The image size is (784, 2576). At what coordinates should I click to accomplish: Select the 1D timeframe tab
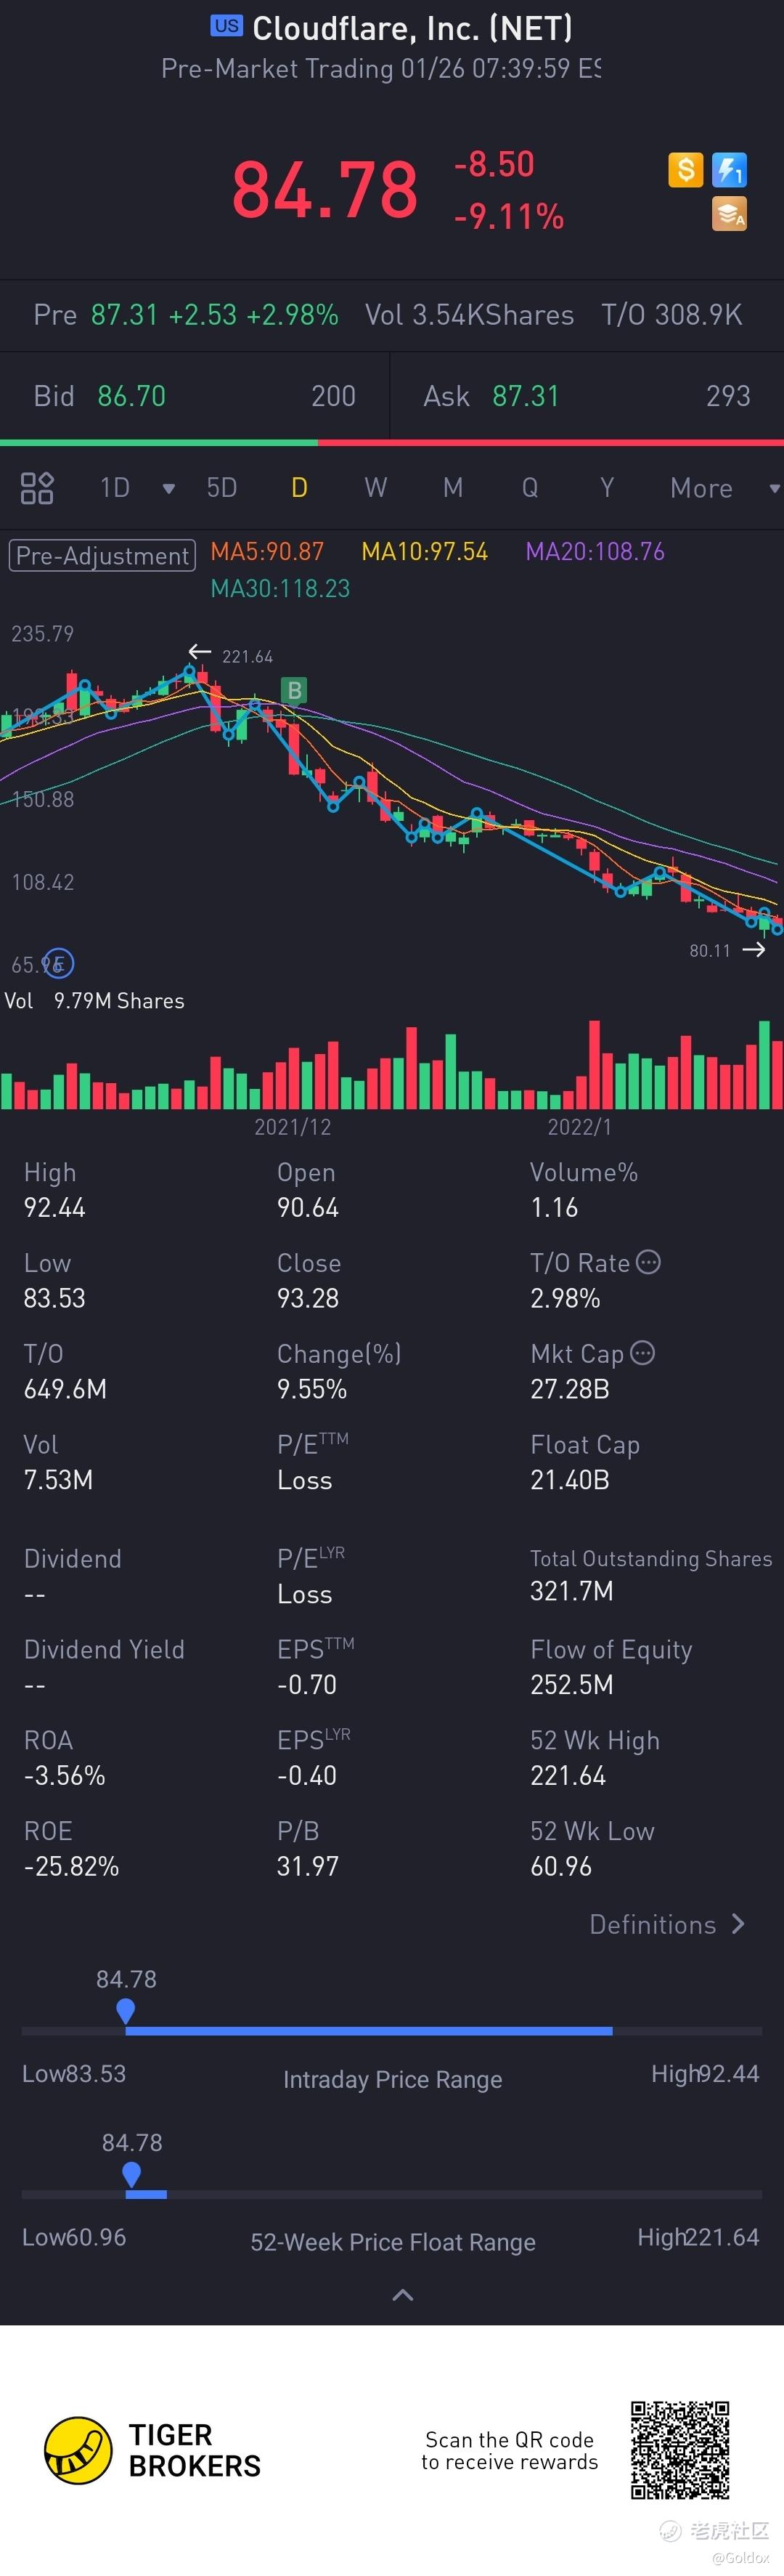115,488
